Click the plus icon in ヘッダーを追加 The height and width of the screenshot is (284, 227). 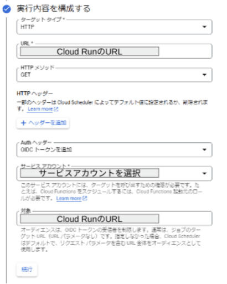tap(23, 123)
